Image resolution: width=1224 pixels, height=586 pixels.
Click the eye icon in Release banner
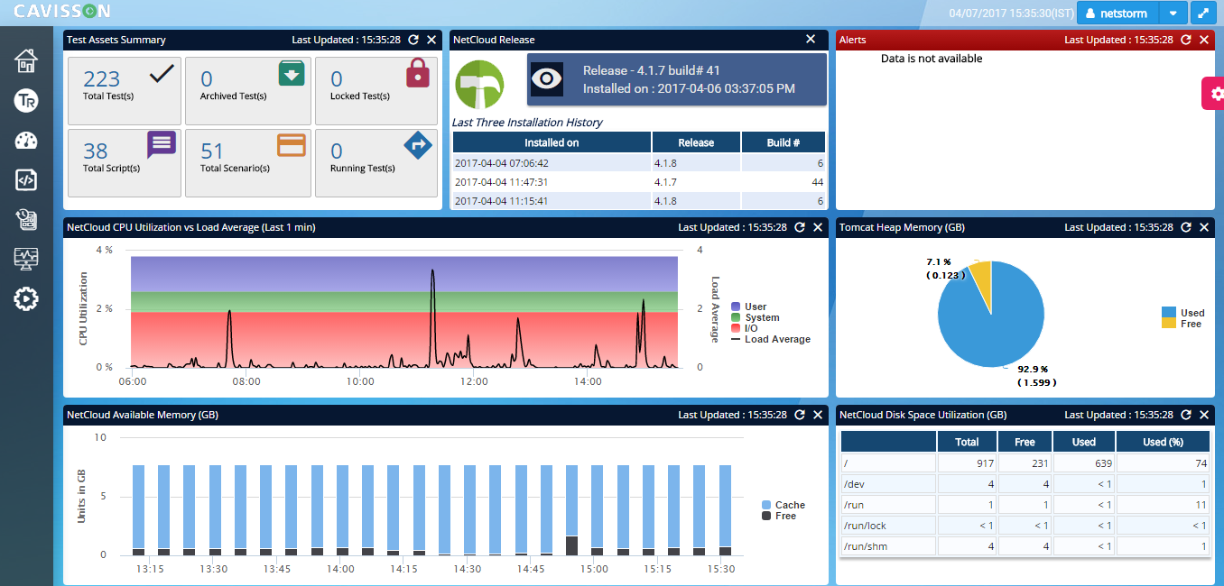(547, 79)
